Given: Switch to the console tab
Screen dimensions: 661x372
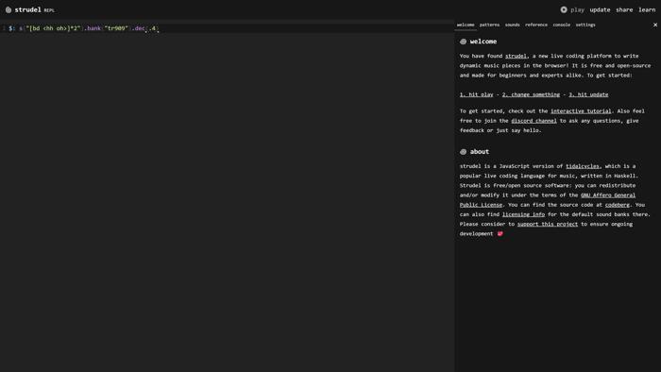Looking at the screenshot, I should [562, 25].
